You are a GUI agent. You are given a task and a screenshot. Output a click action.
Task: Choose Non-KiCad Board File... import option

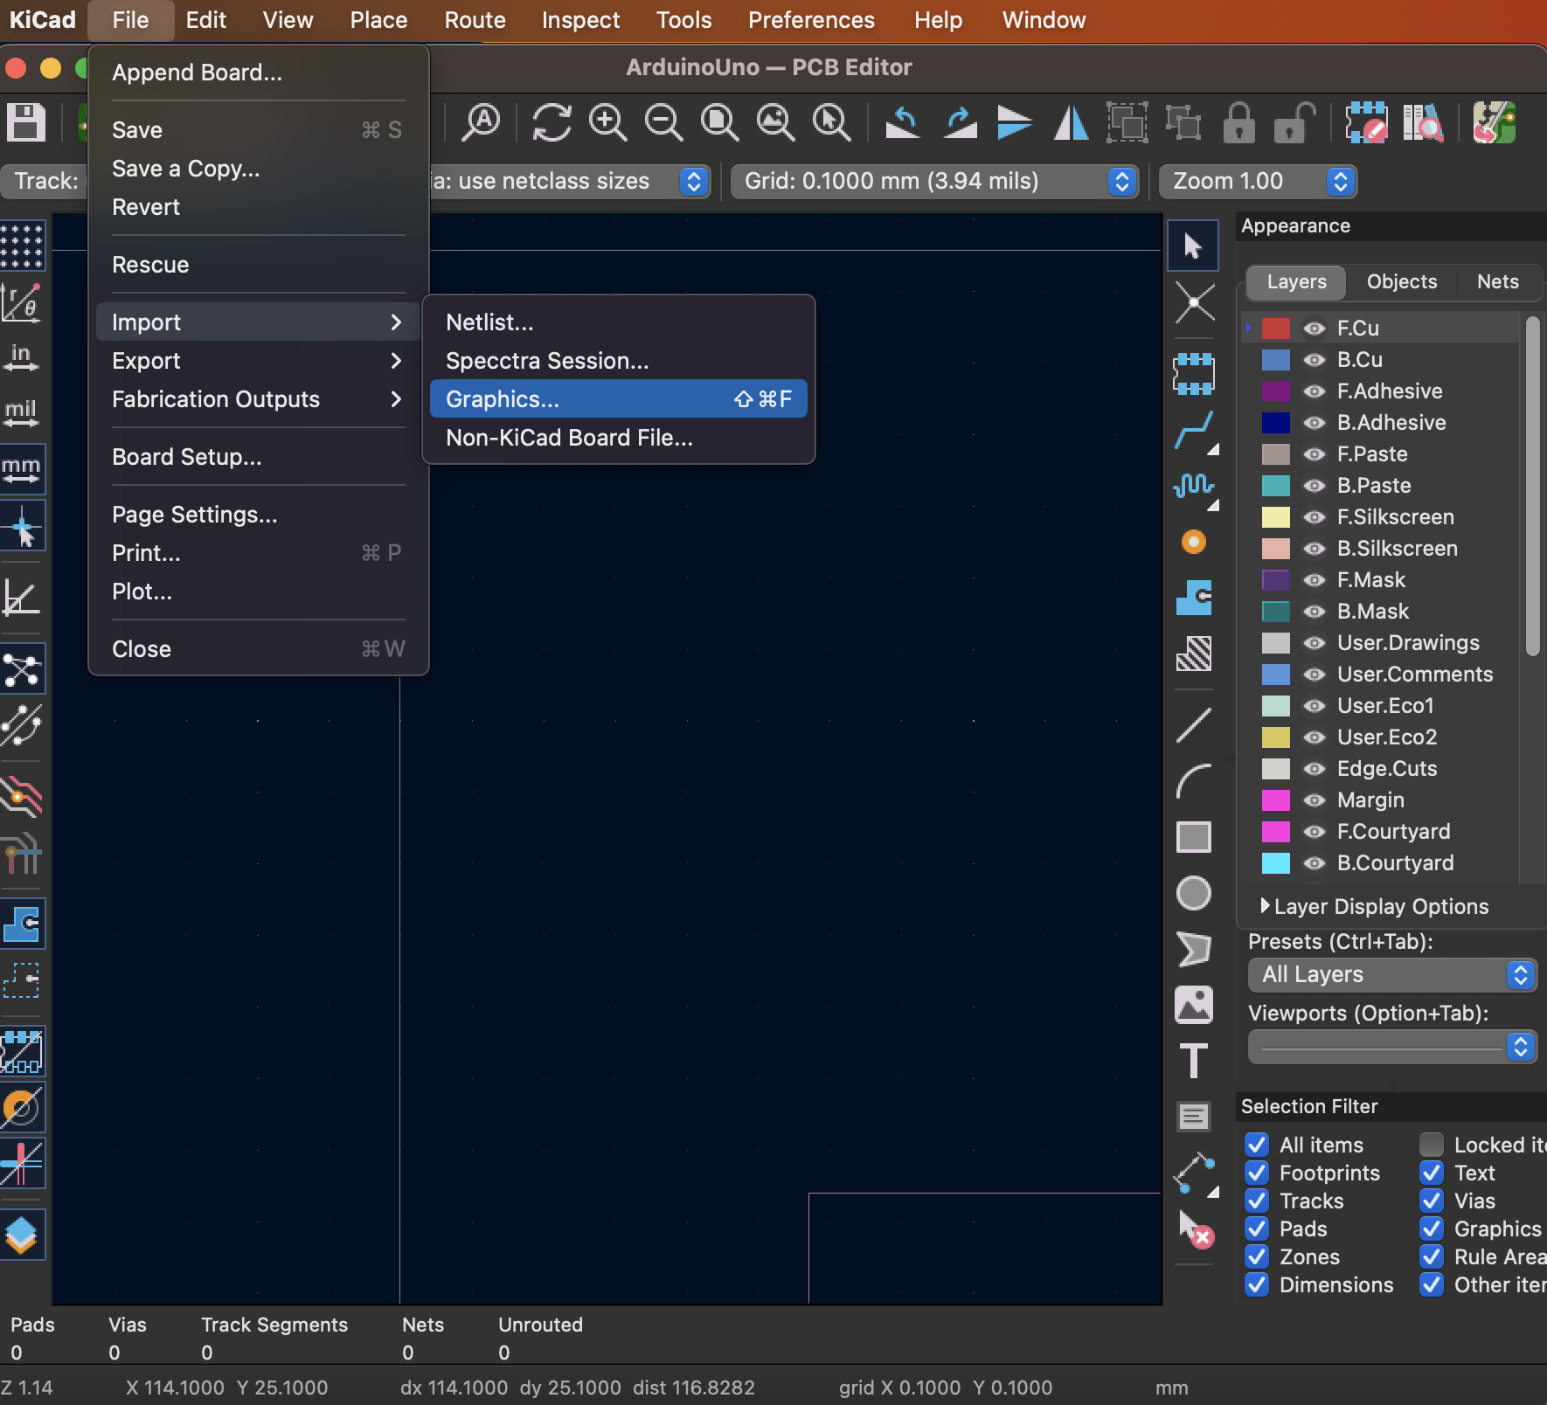coord(618,438)
